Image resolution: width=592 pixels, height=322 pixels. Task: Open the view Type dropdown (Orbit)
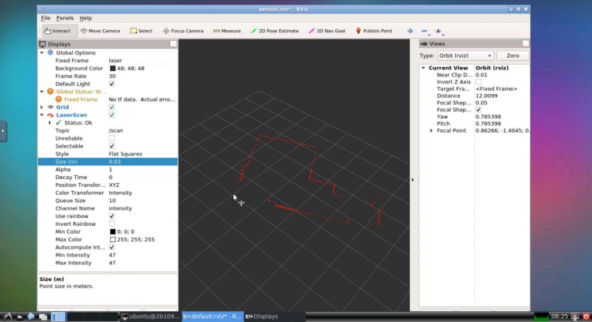click(466, 56)
